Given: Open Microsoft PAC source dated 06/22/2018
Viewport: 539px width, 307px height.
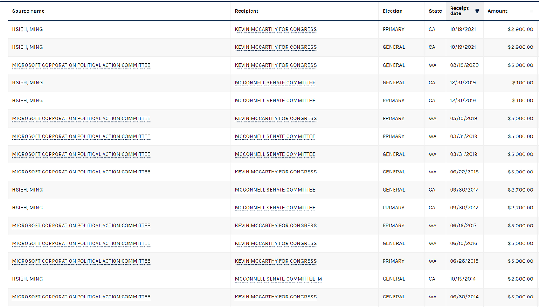Looking at the screenshot, I should click(81, 172).
